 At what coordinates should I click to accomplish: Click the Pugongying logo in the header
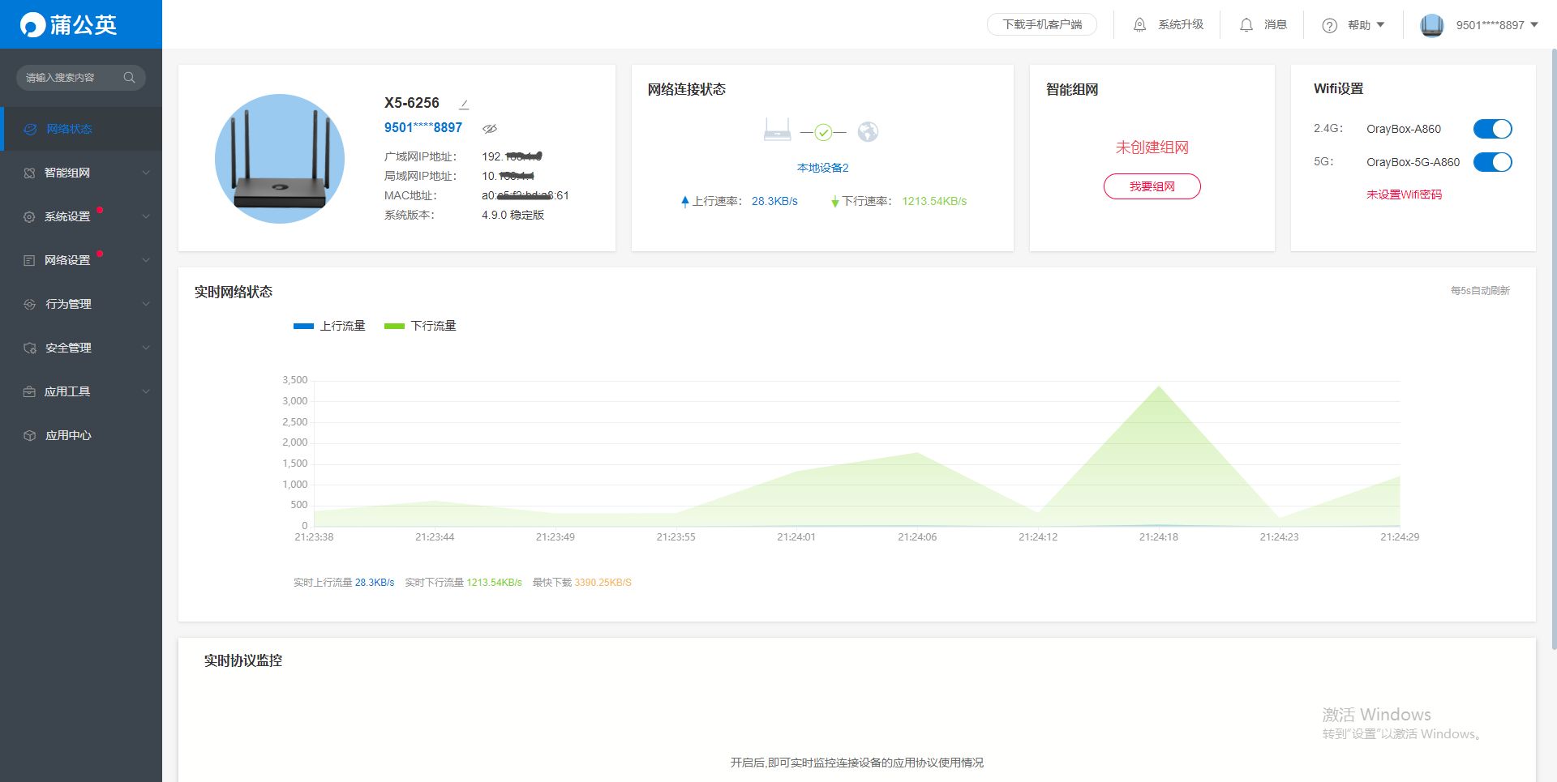click(x=69, y=24)
